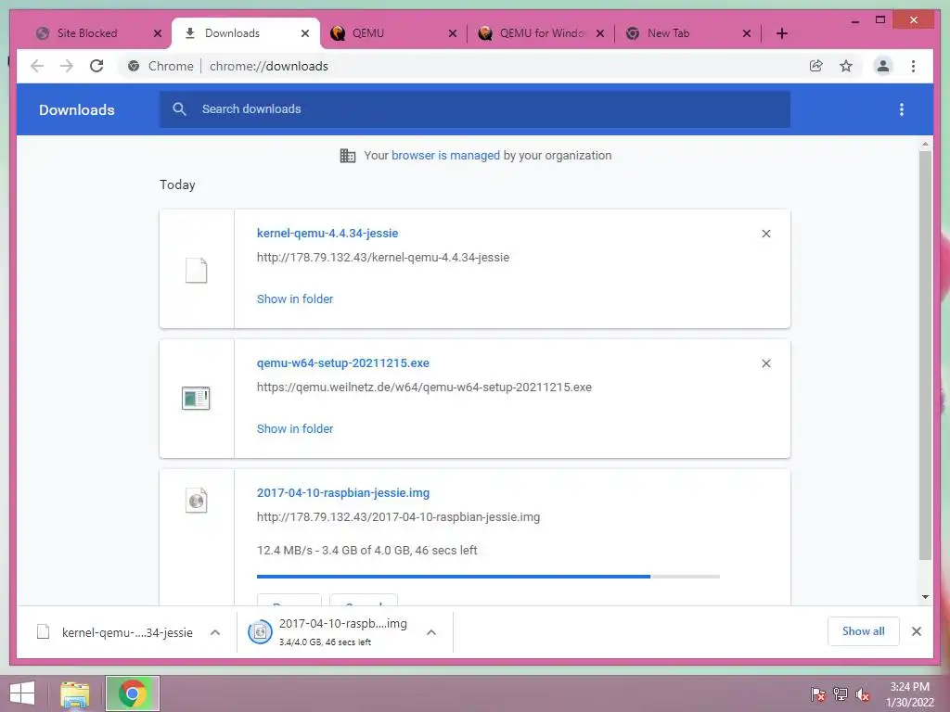Click the 'Today' date heading
This screenshot has height=712, width=950.
point(177,184)
